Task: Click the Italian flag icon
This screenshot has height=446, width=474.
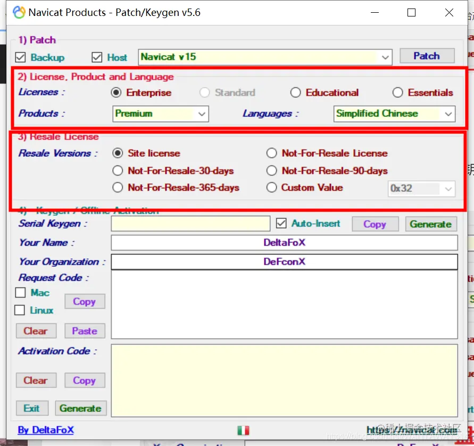Action: (x=243, y=430)
